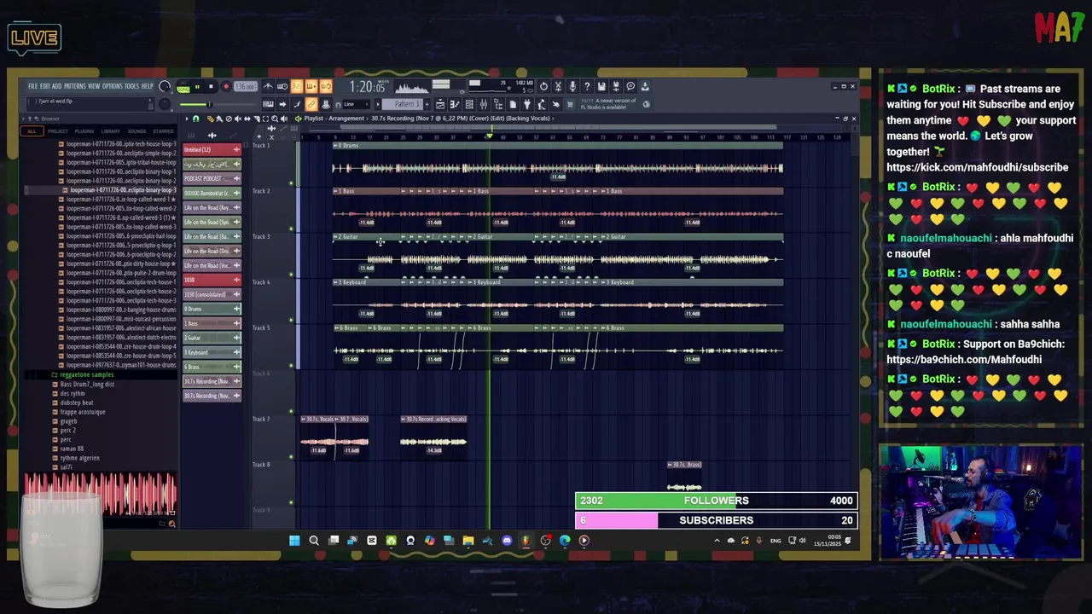Open the Channel rack view icon
The height and width of the screenshot is (614, 1092).
tap(469, 104)
